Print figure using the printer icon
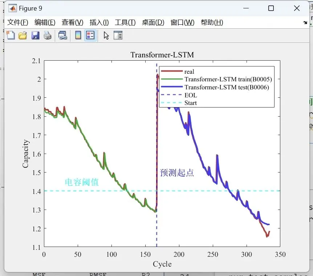Screen dimensions: 313x276 (48, 35)
